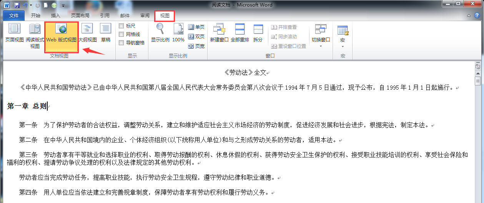This screenshot has width=484, height=203.
Task: Click the Word application icon in title bar
Action: (7, 5)
